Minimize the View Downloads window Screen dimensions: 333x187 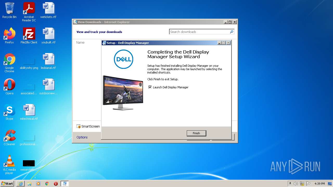point(225,22)
